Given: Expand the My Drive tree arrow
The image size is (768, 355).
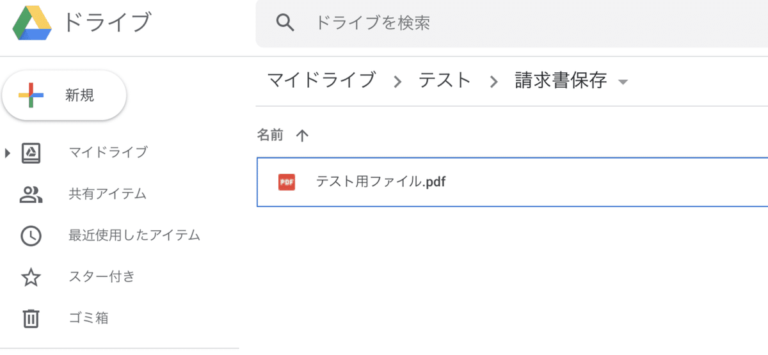Looking at the screenshot, I should pyautogui.click(x=8, y=153).
